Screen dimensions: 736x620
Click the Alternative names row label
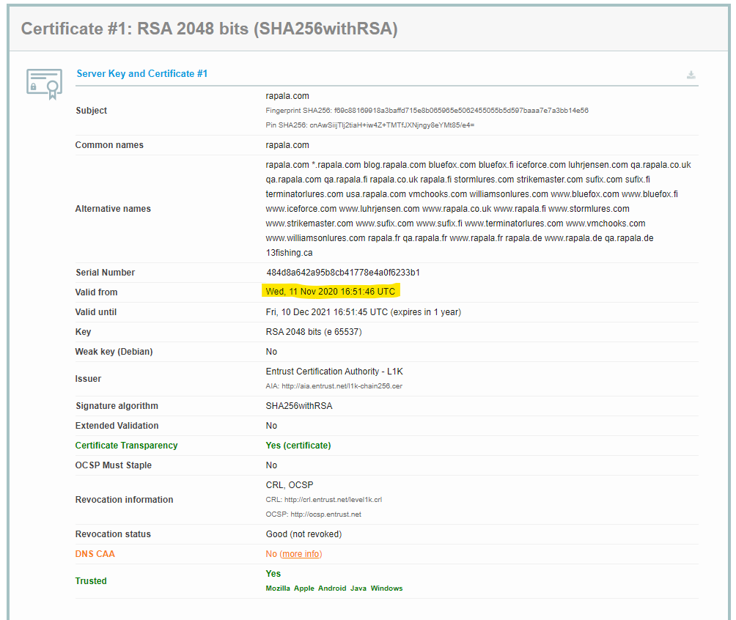coord(113,209)
